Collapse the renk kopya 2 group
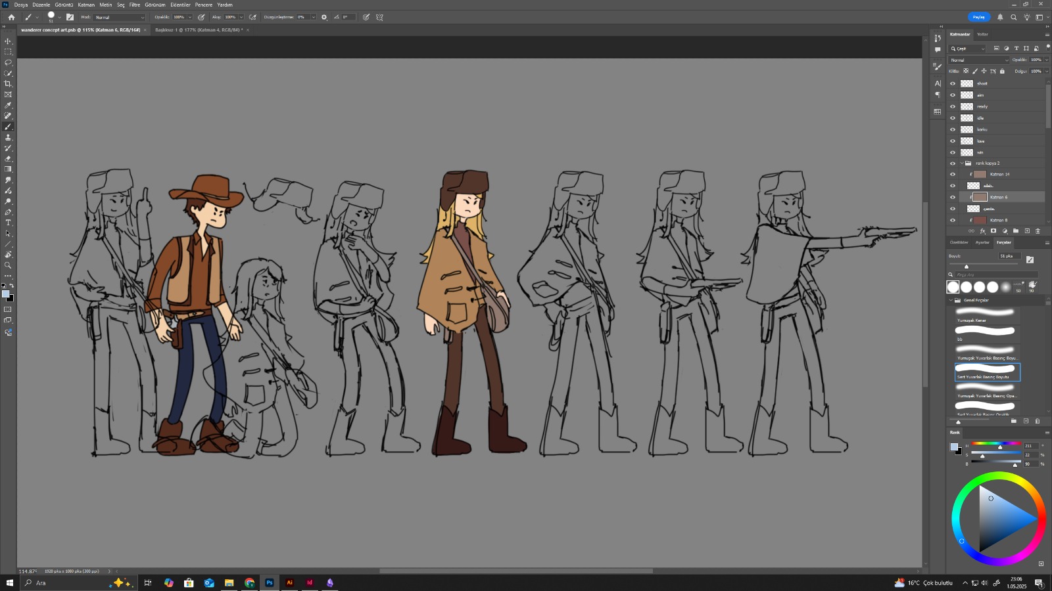The width and height of the screenshot is (1052, 591). 962,164
